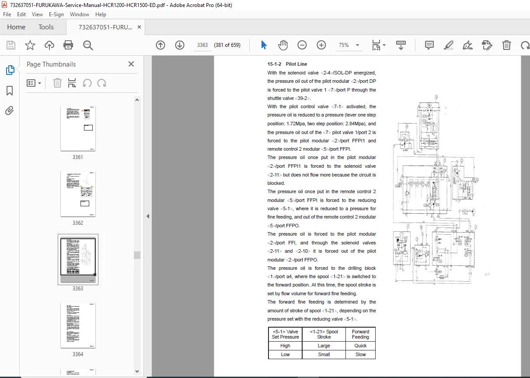530x378 pixels.
Task: Click the 'Low' table cell
Action: point(285,354)
